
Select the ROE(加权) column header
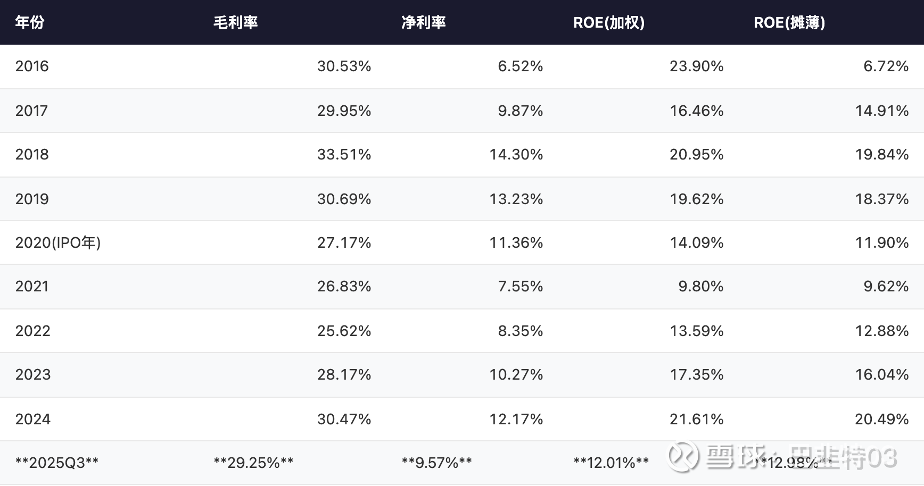(608, 22)
